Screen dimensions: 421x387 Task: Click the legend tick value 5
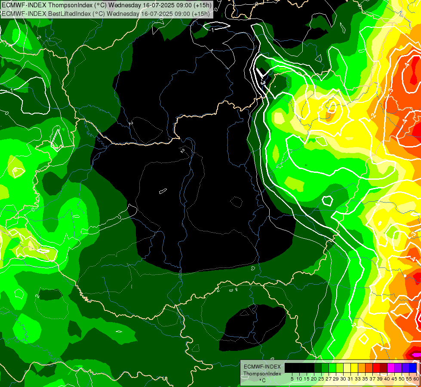(x=292, y=379)
